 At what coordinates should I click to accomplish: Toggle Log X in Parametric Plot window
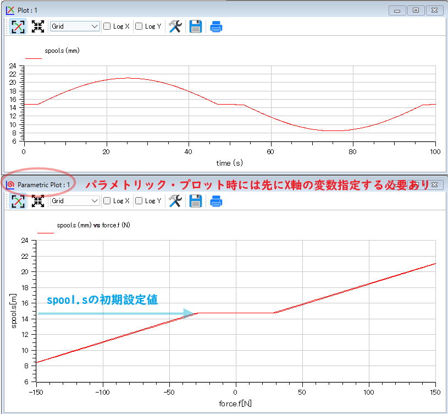[107, 201]
